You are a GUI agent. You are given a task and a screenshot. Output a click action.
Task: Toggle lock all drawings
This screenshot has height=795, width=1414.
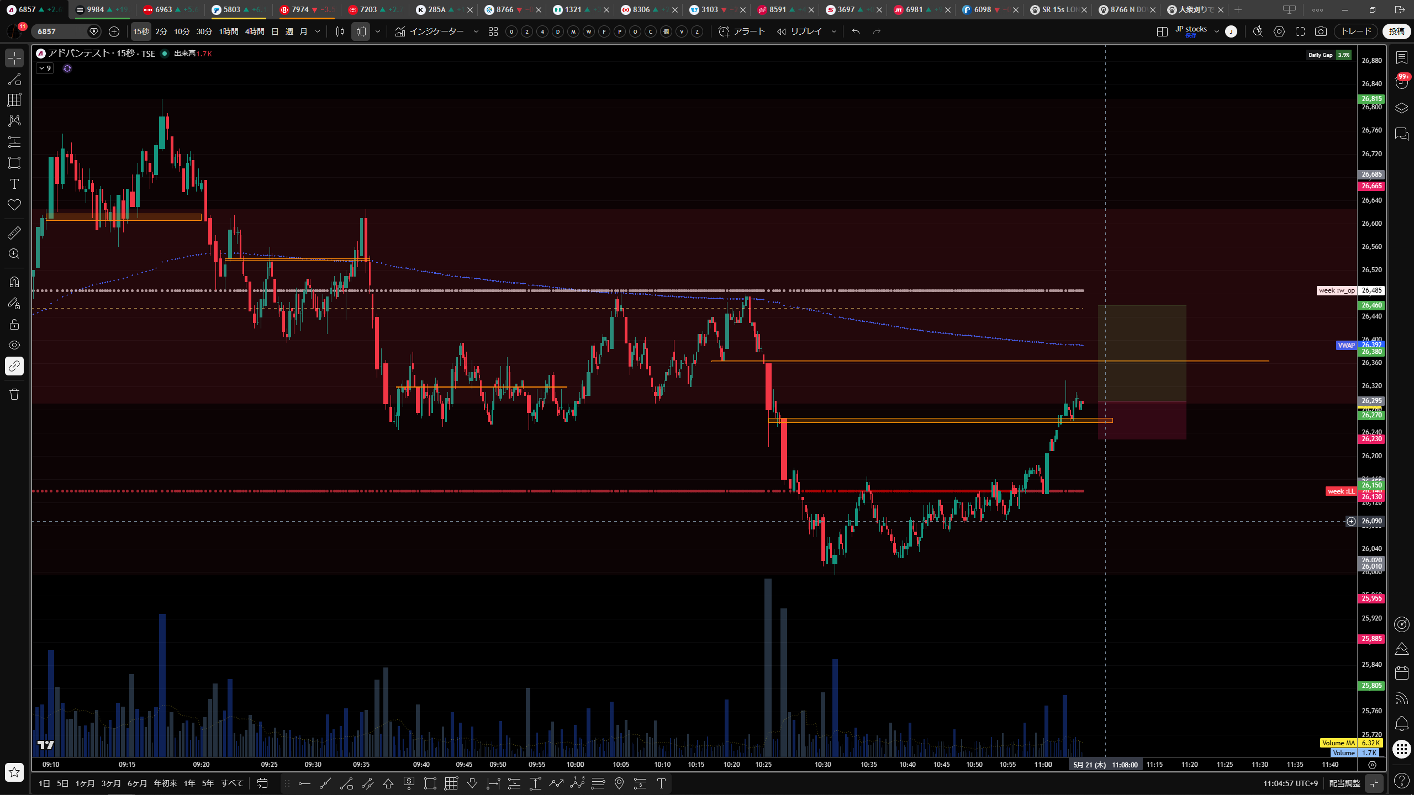point(14,324)
